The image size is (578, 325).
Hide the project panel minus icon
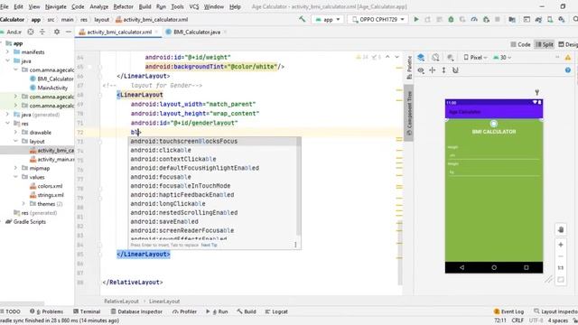click(69, 32)
